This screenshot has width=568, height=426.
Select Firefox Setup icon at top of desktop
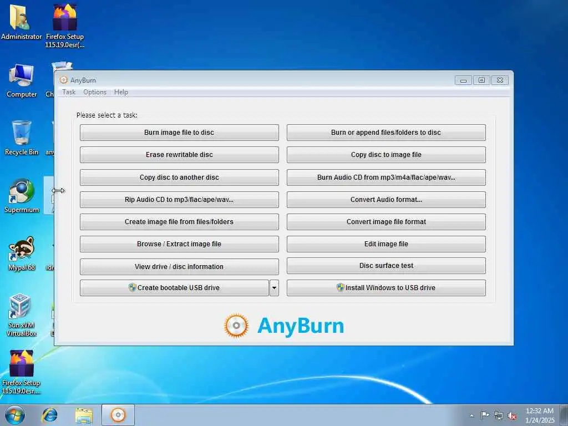[64, 26]
